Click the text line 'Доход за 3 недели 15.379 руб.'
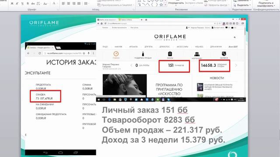The height and width of the screenshot is (157, 280). [163, 140]
